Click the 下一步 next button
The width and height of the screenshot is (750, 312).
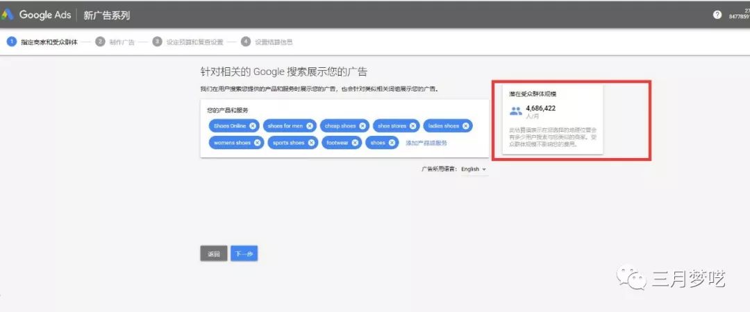tap(244, 254)
